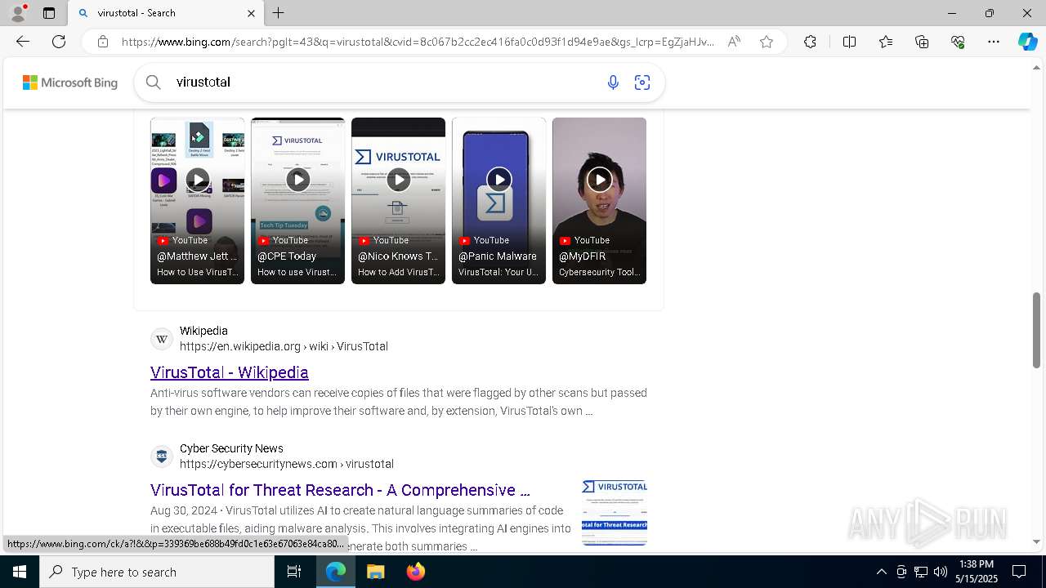Add this page to favorites star
The height and width of the screenshot is (588, 1046).
click(767, 42)
